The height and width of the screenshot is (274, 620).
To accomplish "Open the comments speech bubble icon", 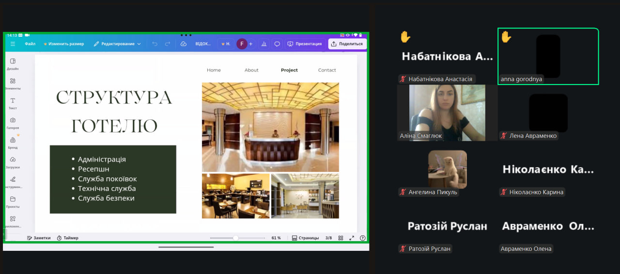I will 277,44.
